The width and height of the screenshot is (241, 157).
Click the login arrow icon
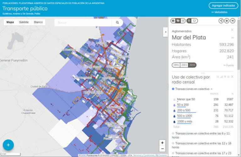(x=233, y=21)
